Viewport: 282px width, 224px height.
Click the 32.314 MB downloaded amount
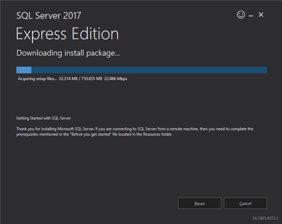coord(69,79)
